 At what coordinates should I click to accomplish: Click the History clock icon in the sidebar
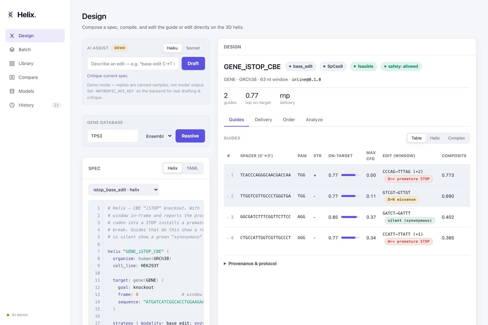pos(12,105)
